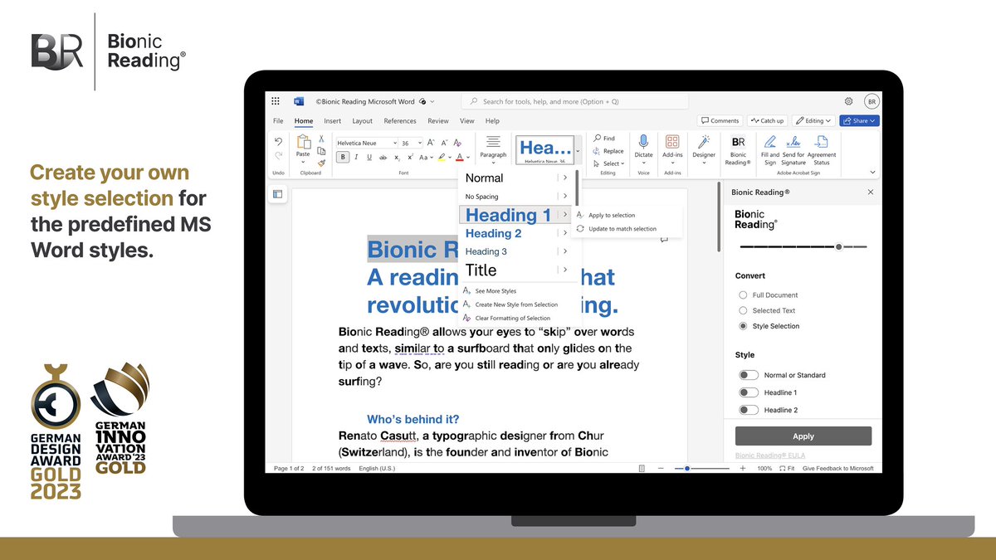Choose Heading 2 from the styles menu
The width and height of the screenshot is (996, 560).
[492, 233]
